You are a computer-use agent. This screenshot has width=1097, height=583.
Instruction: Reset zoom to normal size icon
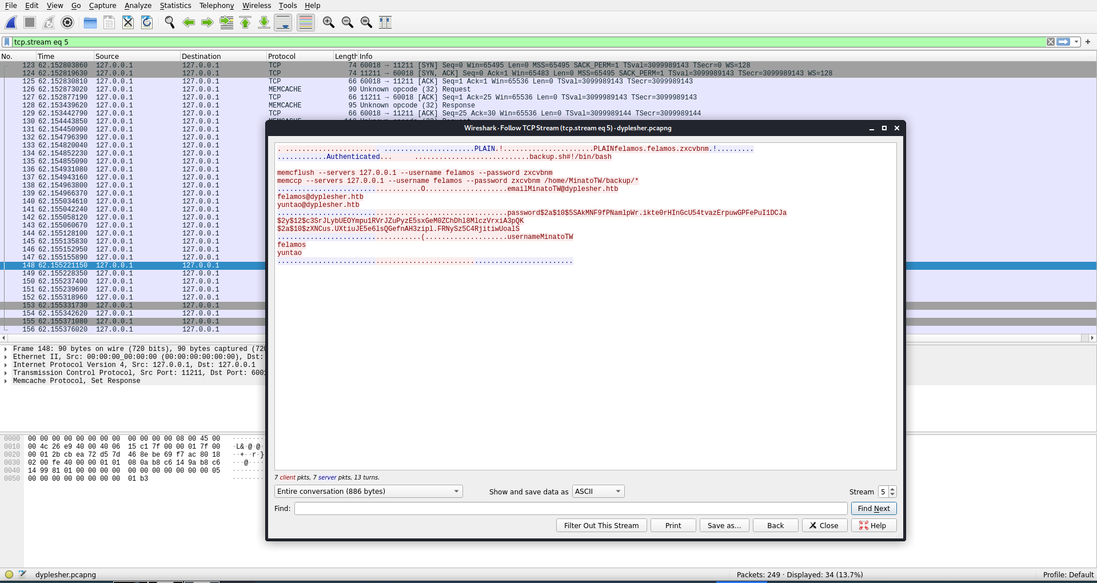[366, 22]
